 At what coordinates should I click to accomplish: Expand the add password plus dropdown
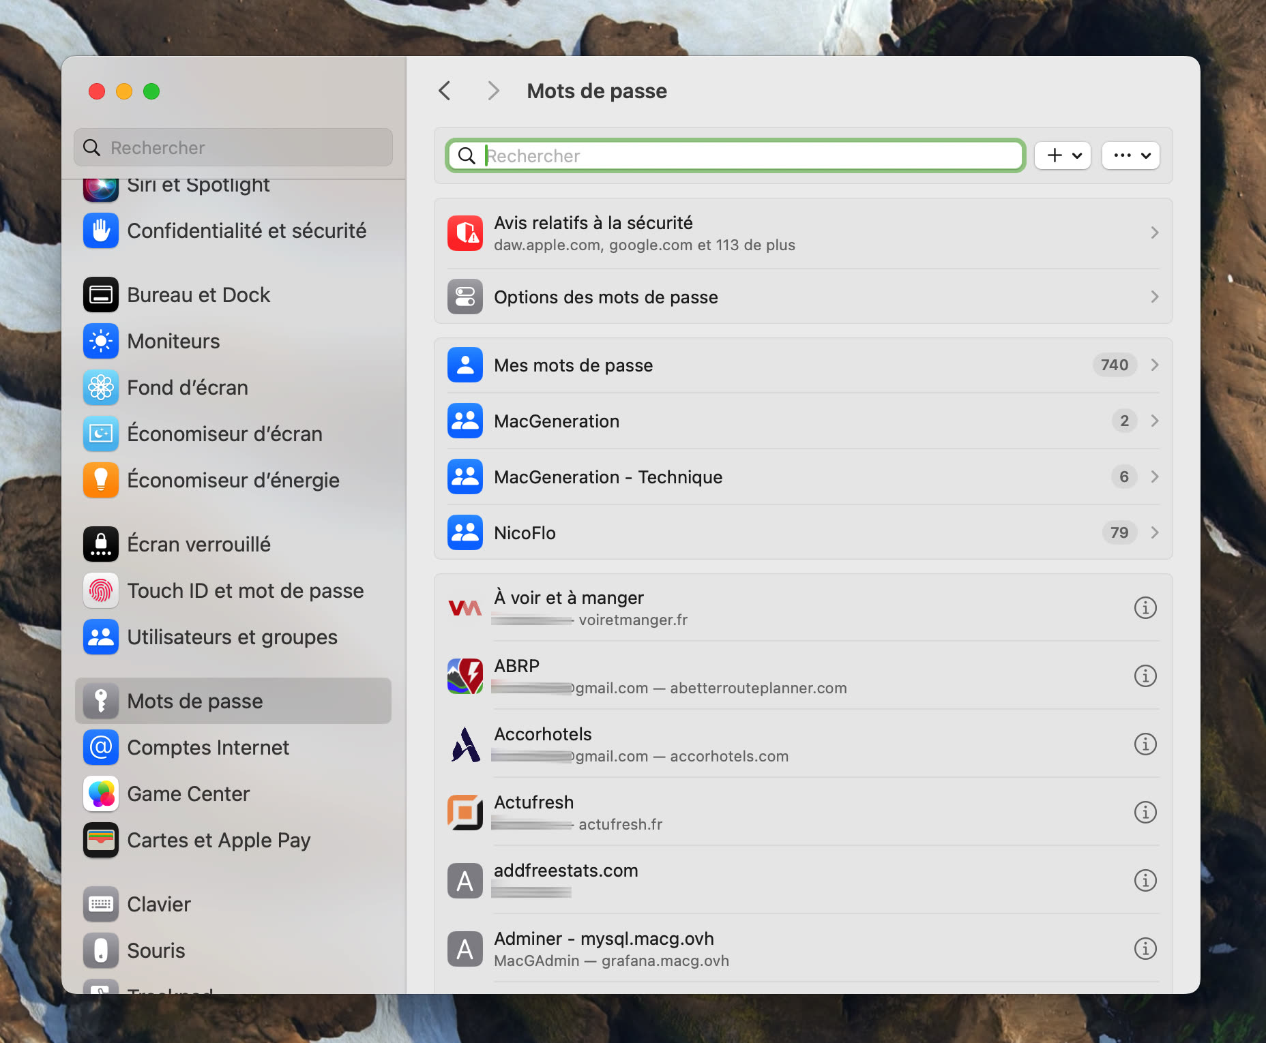click(x=1062, y=155)
